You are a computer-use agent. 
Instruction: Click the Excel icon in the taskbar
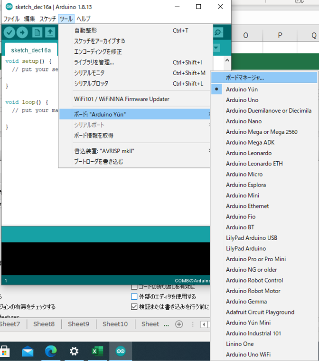tap(97, 352)
